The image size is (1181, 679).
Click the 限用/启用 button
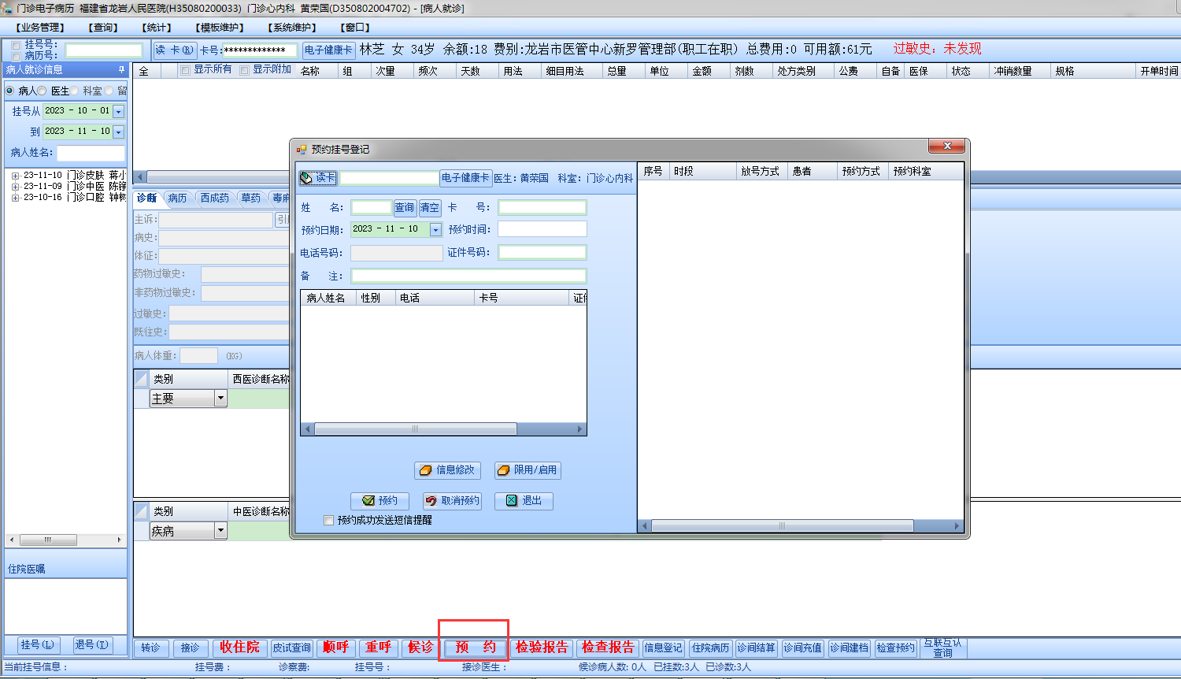(528, 470)
